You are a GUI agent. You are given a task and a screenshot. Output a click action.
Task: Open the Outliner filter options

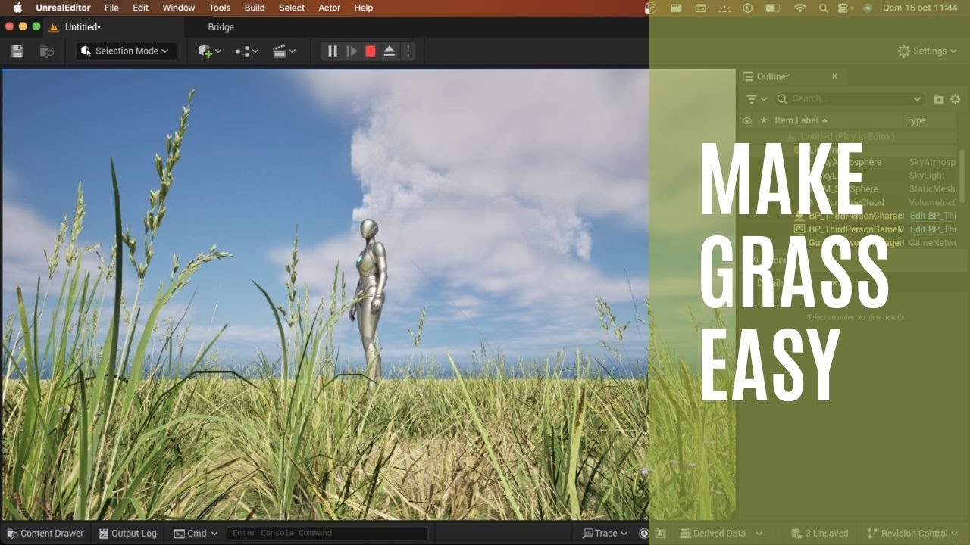[756, 99]
